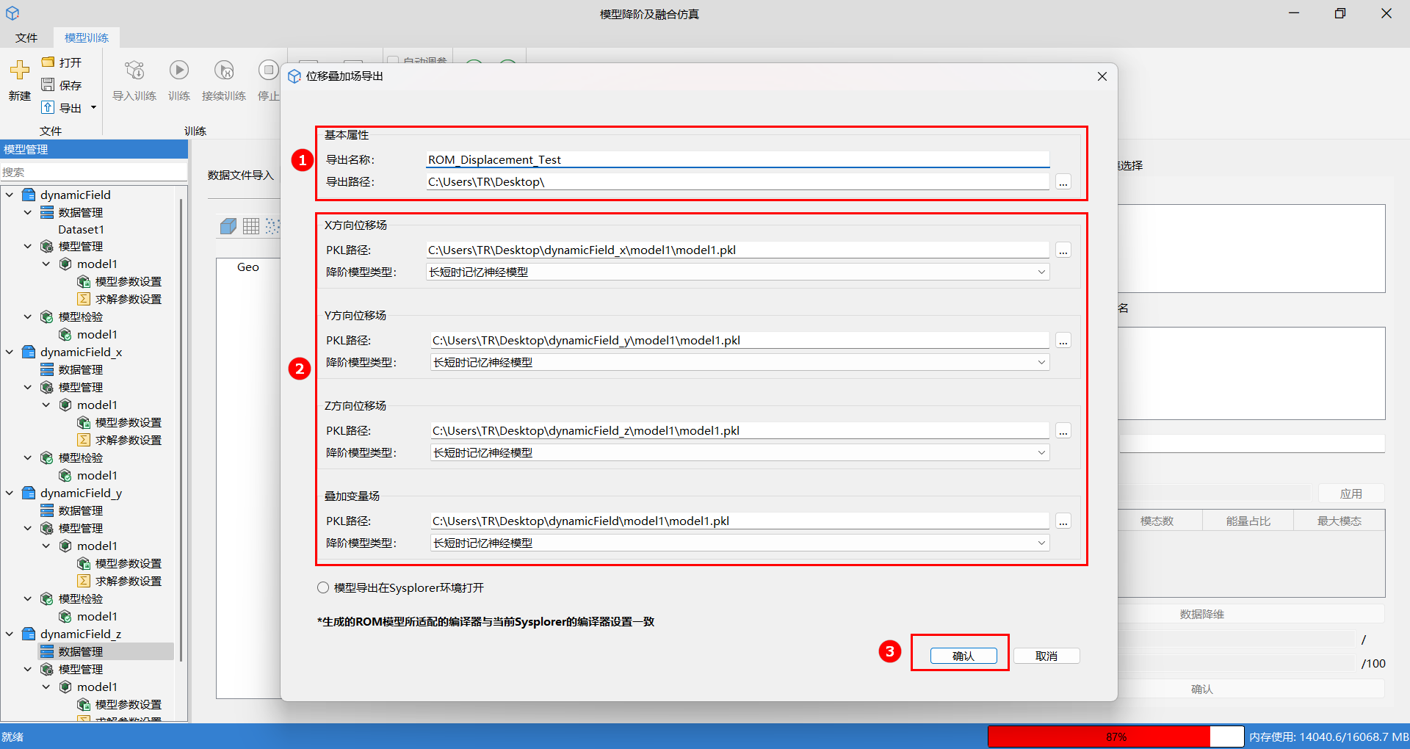Select Dataset1 in the model tree
Image resolution: width=1410 pixels, height=749 pixels.
click(81, 230)
